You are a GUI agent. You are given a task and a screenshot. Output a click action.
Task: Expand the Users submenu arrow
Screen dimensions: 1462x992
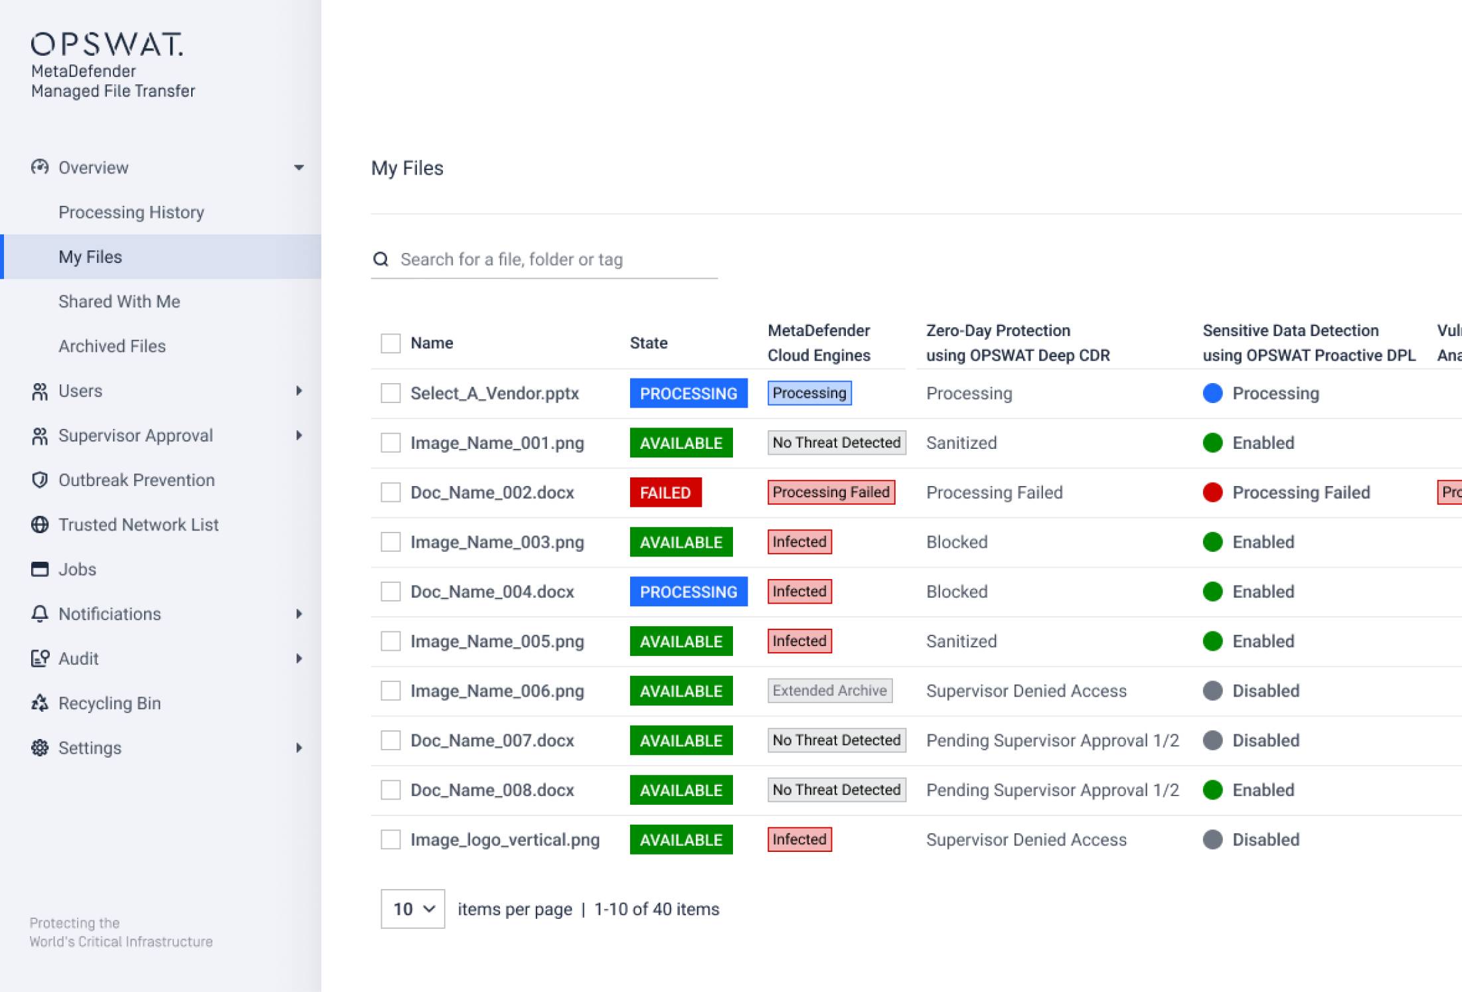click(x=299, y=391)
